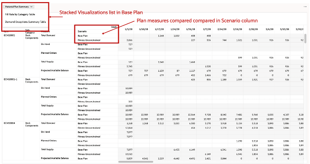
Task: Click Fitness Unconstrained in ECM10001 Planned Orders row
Action: [x=89, y=58]
